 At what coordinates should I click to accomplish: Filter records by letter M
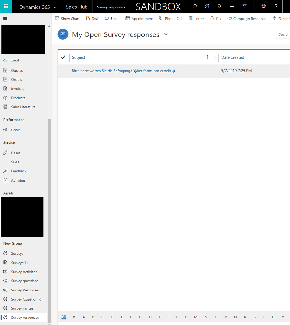[x=196, y=317]
